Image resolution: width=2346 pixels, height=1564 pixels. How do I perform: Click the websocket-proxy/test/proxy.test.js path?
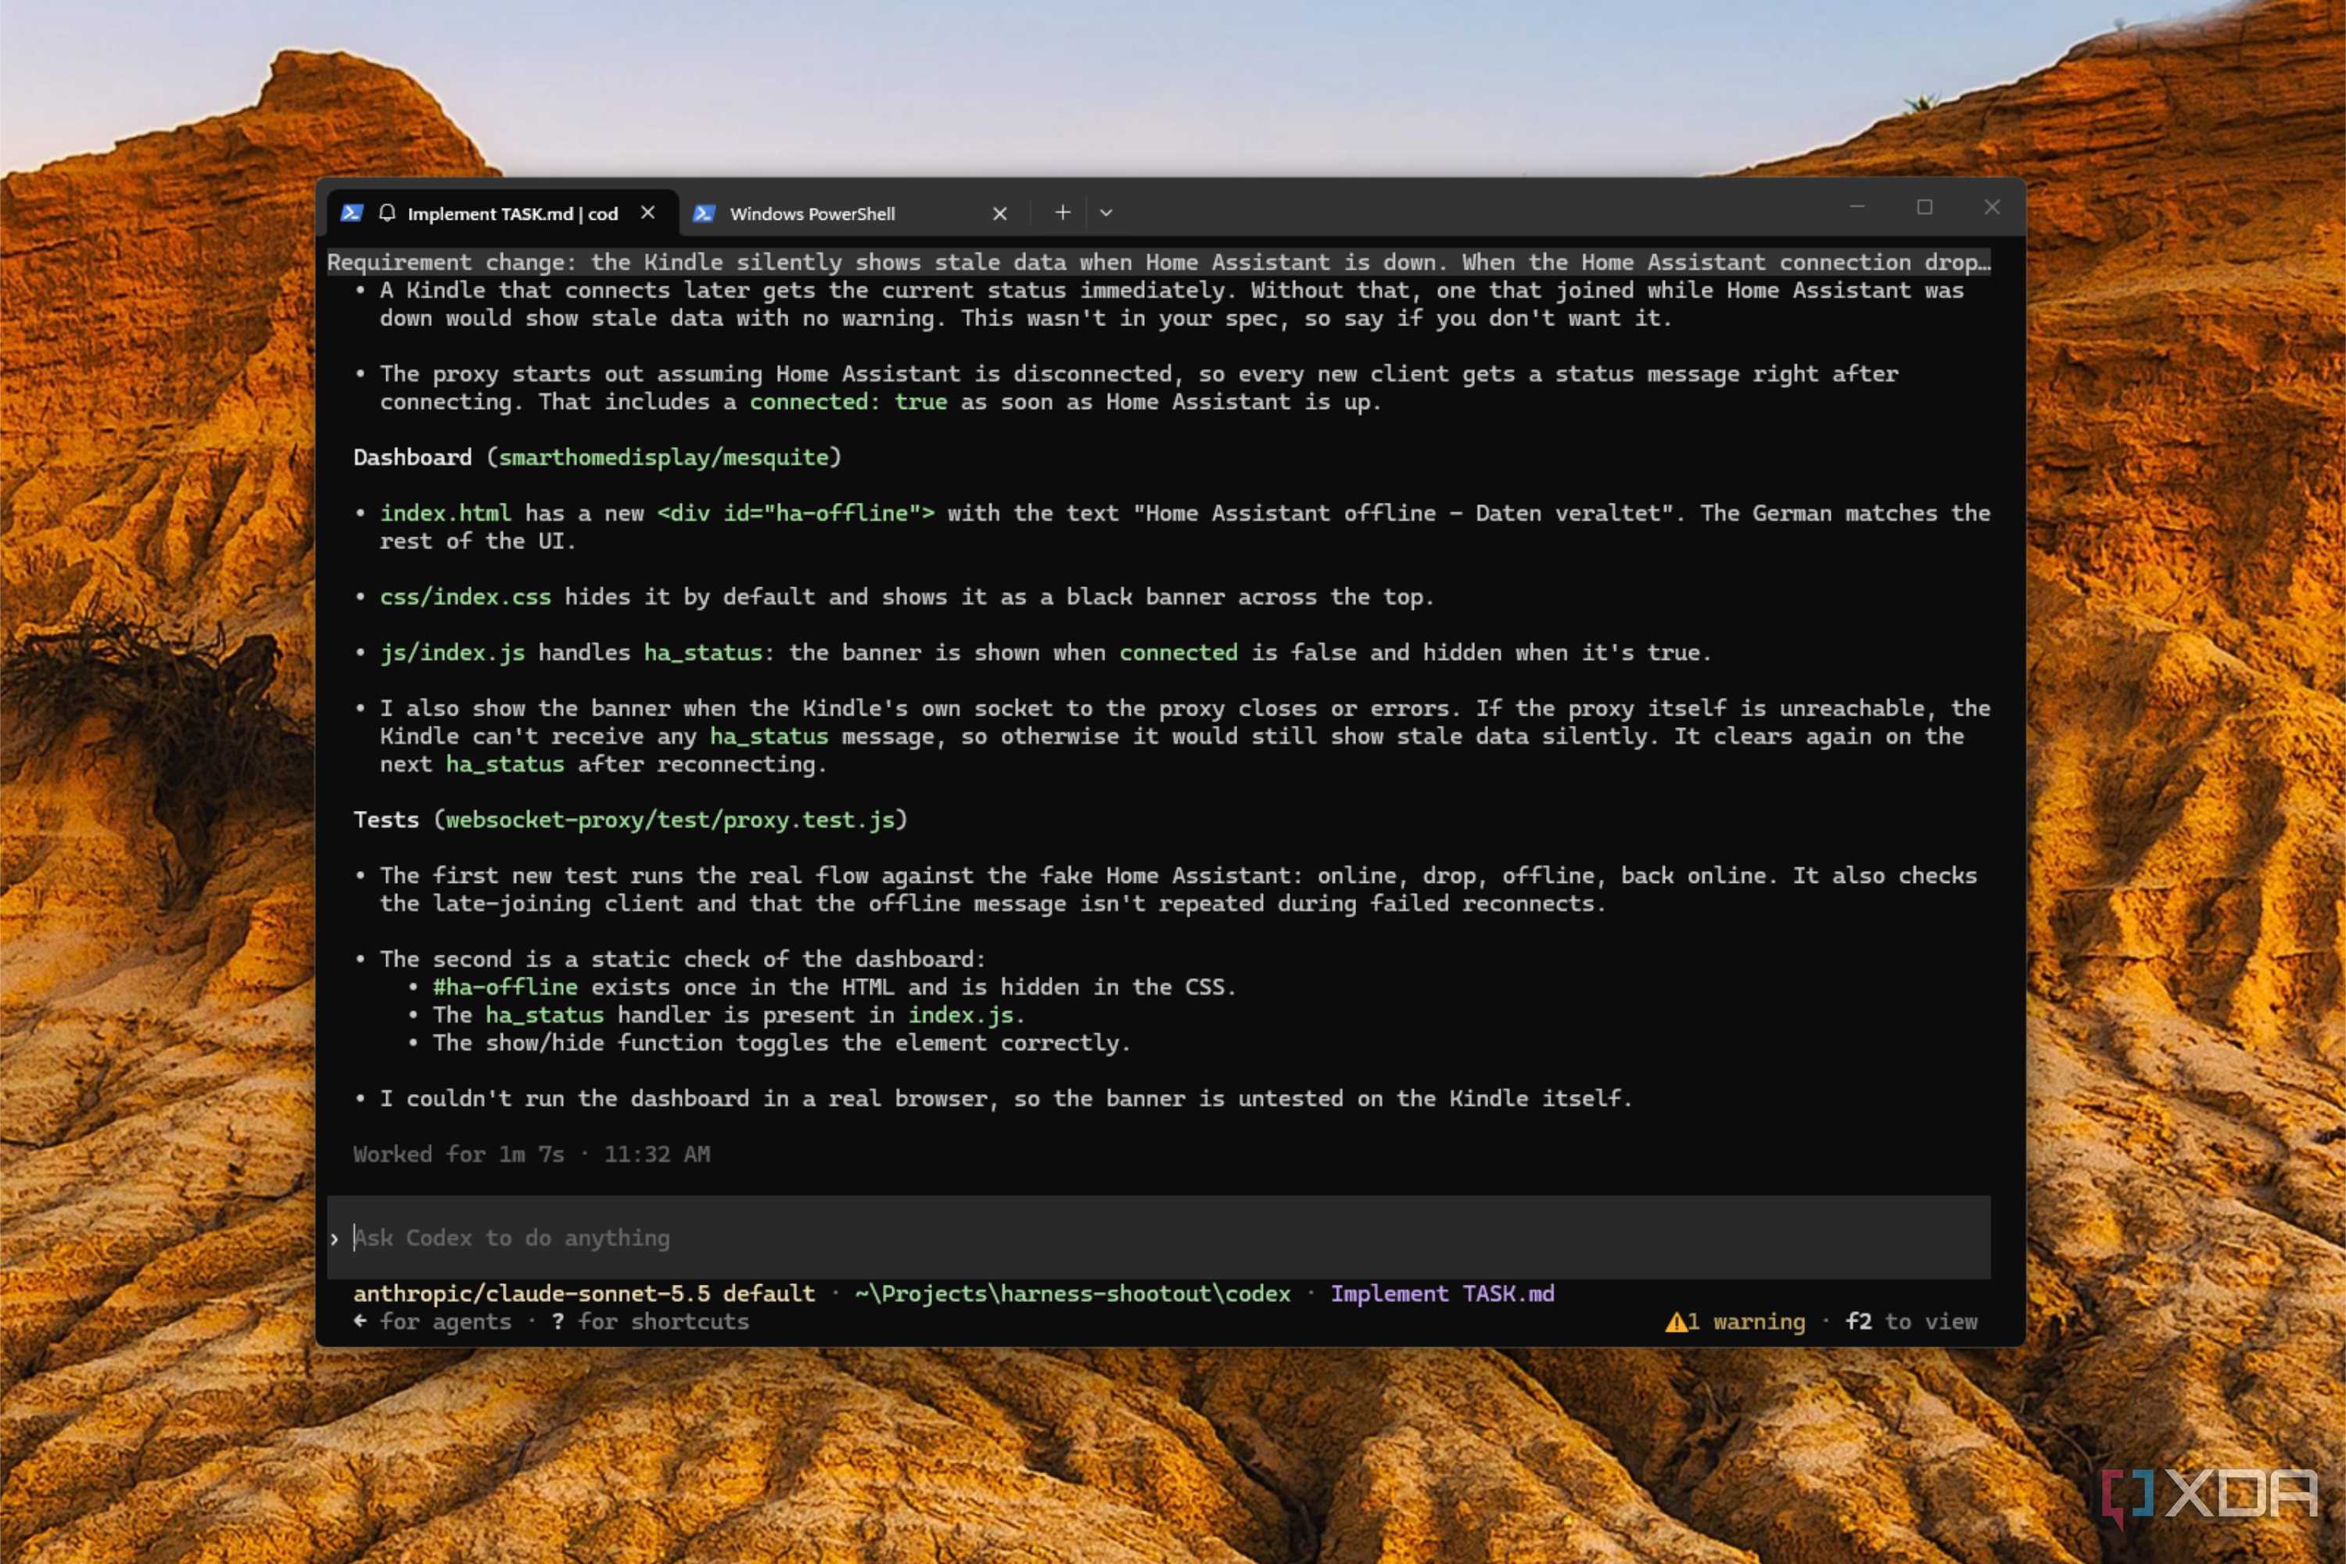pyautogui.click(x=669, y=820)
